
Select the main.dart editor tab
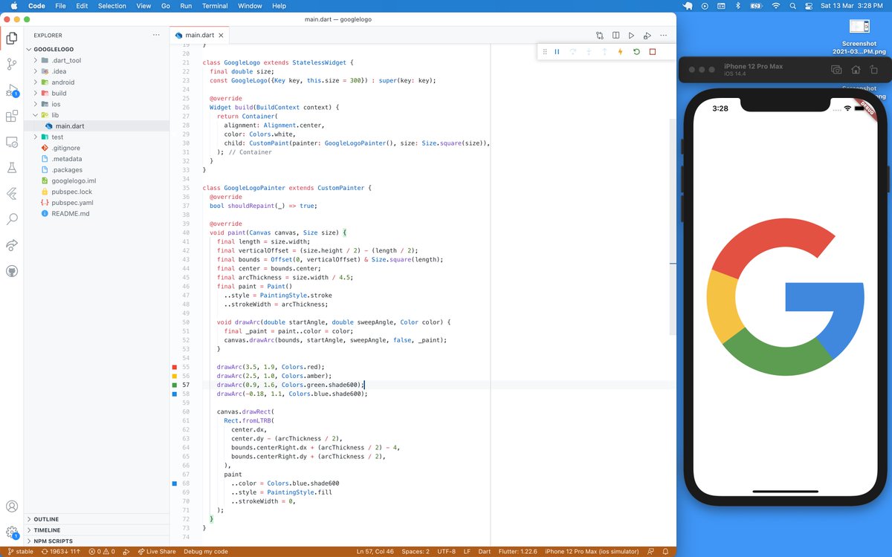(199, 35)
